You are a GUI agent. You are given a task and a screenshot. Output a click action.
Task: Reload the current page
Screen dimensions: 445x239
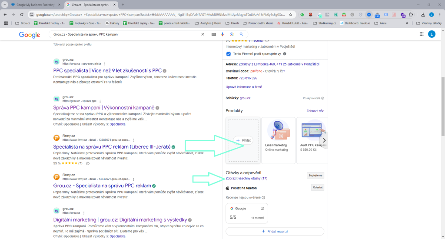(22, 14)
